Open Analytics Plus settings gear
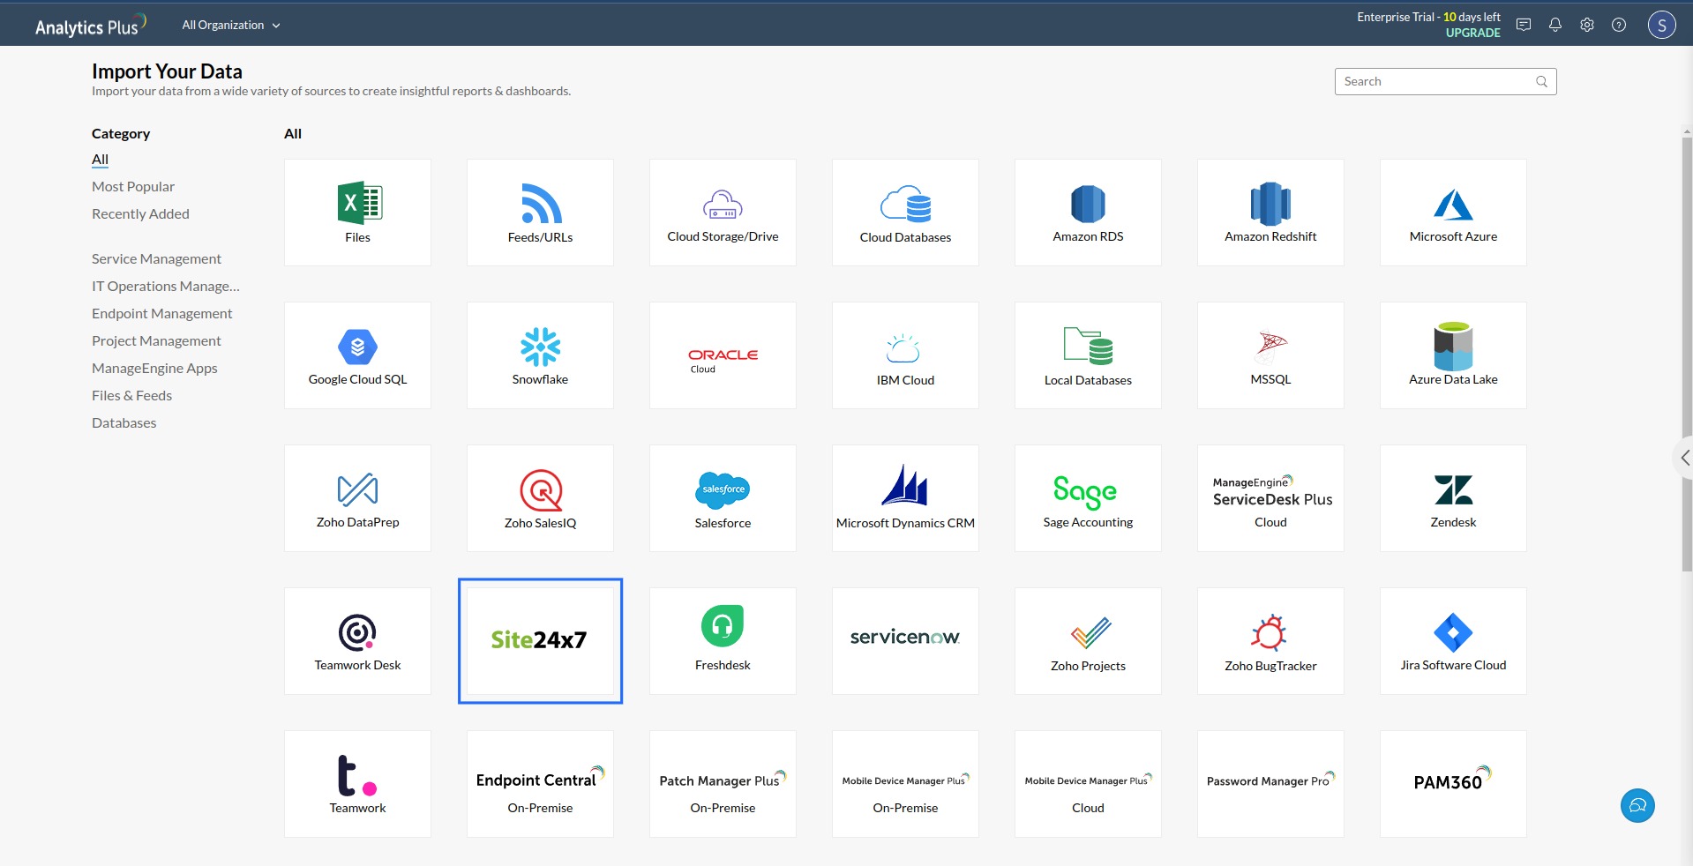The width and height of the screenshot is (1693, 866). 1586,24
